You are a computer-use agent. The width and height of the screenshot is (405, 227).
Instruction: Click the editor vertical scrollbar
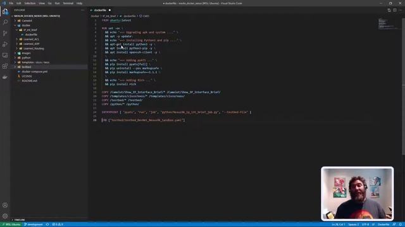pyautogui.click(x=403, y=87)
